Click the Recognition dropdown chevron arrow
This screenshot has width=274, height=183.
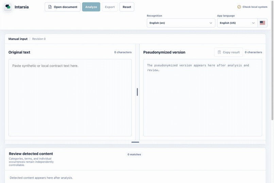211,23
